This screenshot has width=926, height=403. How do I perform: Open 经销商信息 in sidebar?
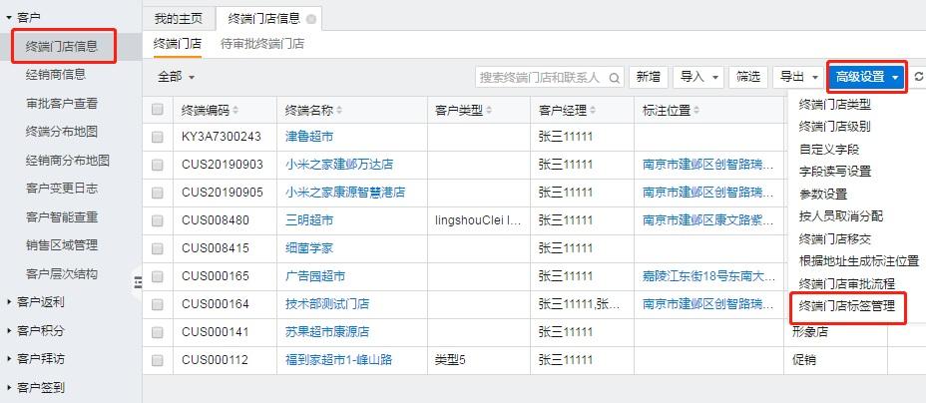pos(56,75)
